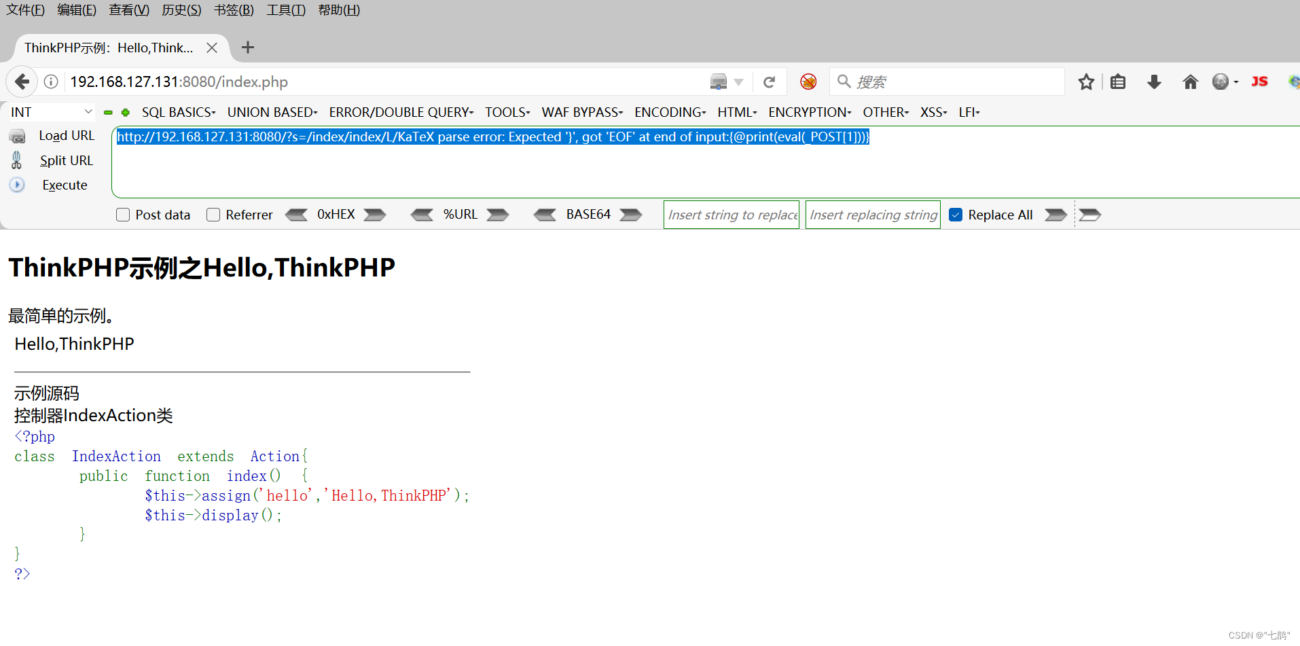Click the 0xHEX label
This screenshot has height=646, width=1300.
(336, 215)
